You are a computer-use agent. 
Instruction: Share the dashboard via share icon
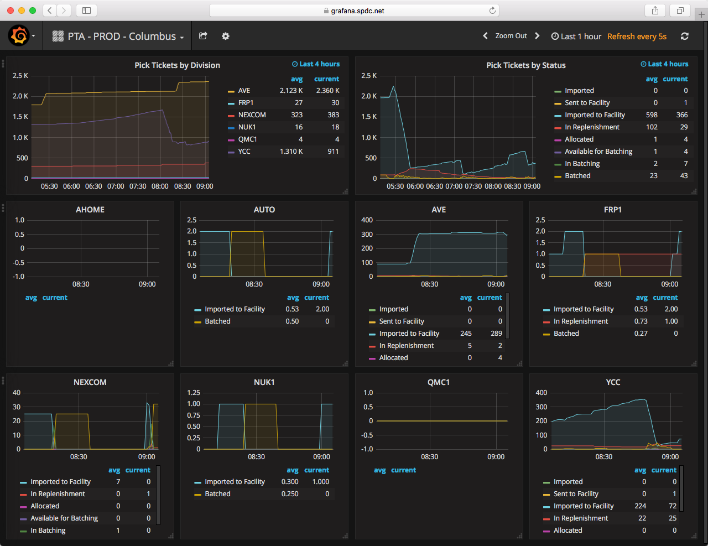pos(203,36)
